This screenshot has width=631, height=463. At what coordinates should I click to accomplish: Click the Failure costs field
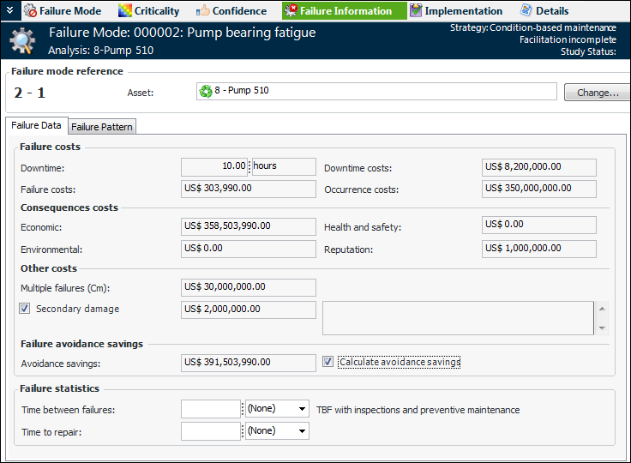tap(249, 189)
